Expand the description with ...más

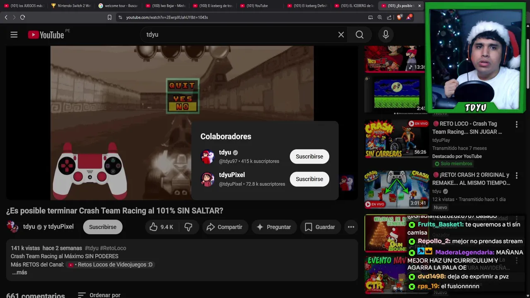coord(19,273)
